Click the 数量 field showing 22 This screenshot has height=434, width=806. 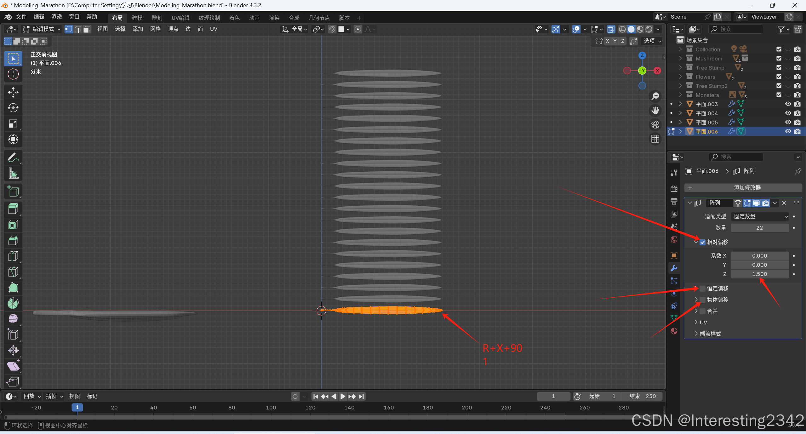point(759,228)
